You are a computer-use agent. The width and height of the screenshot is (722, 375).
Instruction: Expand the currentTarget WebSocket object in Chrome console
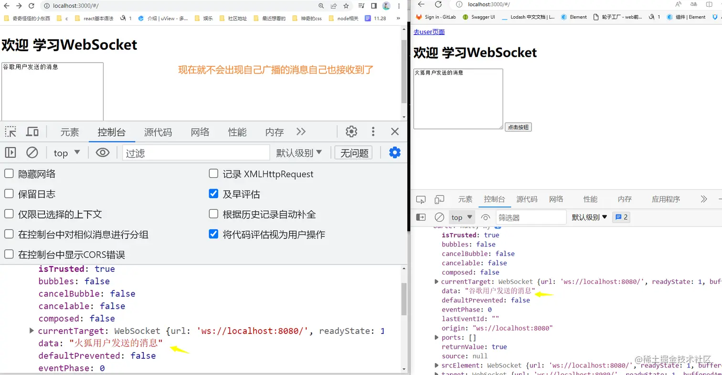click(x=32, y=331)
